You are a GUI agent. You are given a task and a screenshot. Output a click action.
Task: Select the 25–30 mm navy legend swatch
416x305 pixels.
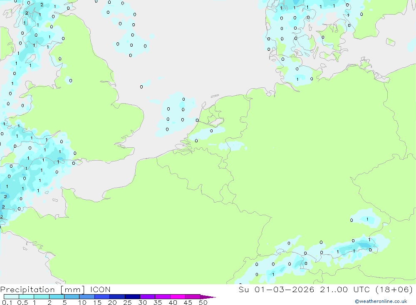[x=132, y=297]
